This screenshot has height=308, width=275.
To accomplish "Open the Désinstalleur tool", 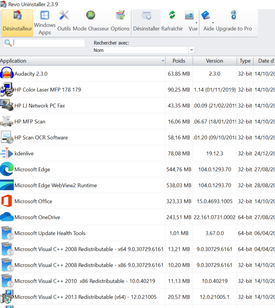I will [x=17, y=22].
